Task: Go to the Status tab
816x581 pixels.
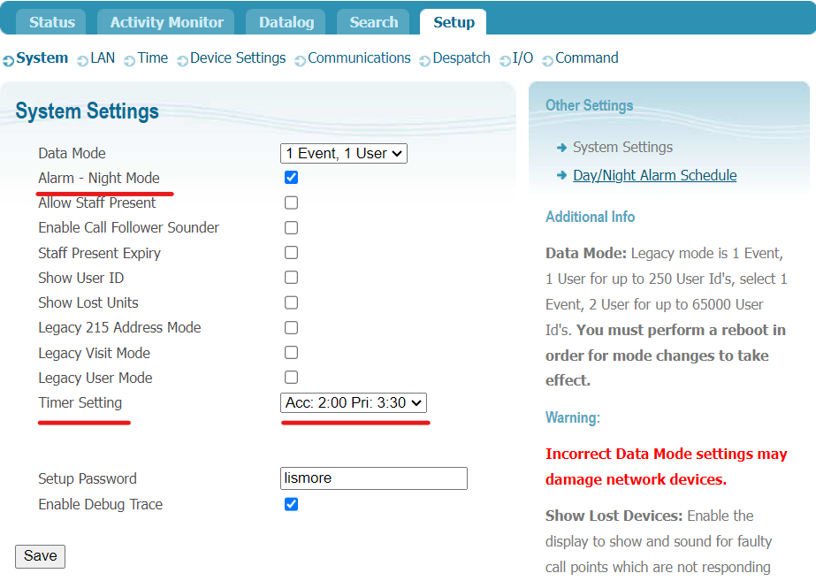Action: point(52,22)
